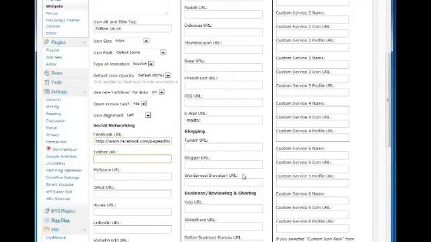The width and height of the screenshot is (431, 242).
Task: Click the MySpace URL field
Action: [x=133, y=176]
